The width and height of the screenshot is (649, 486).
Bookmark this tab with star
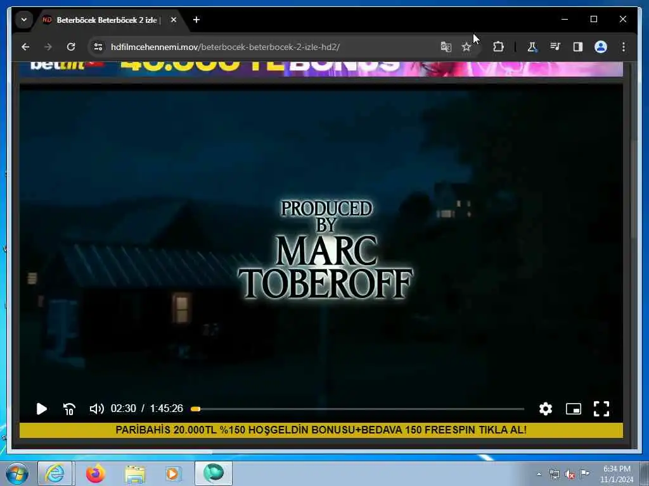(x=466, y=47)
